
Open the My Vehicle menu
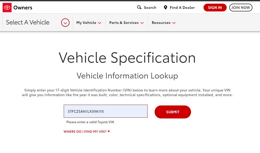pyautogui.click(x=89, y=23)
